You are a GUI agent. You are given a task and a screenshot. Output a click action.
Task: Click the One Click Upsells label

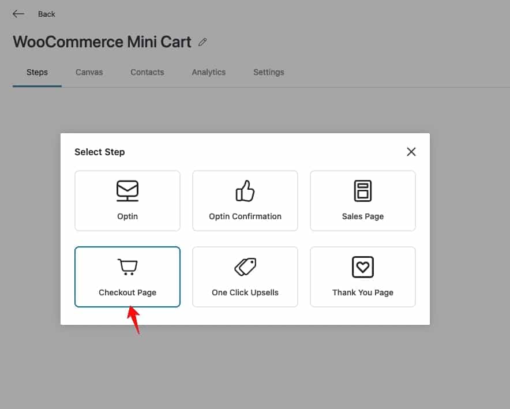click(x=245, y=292)
